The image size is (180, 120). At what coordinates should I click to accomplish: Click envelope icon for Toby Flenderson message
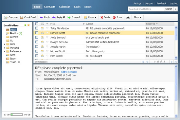[x=42, y=28]
